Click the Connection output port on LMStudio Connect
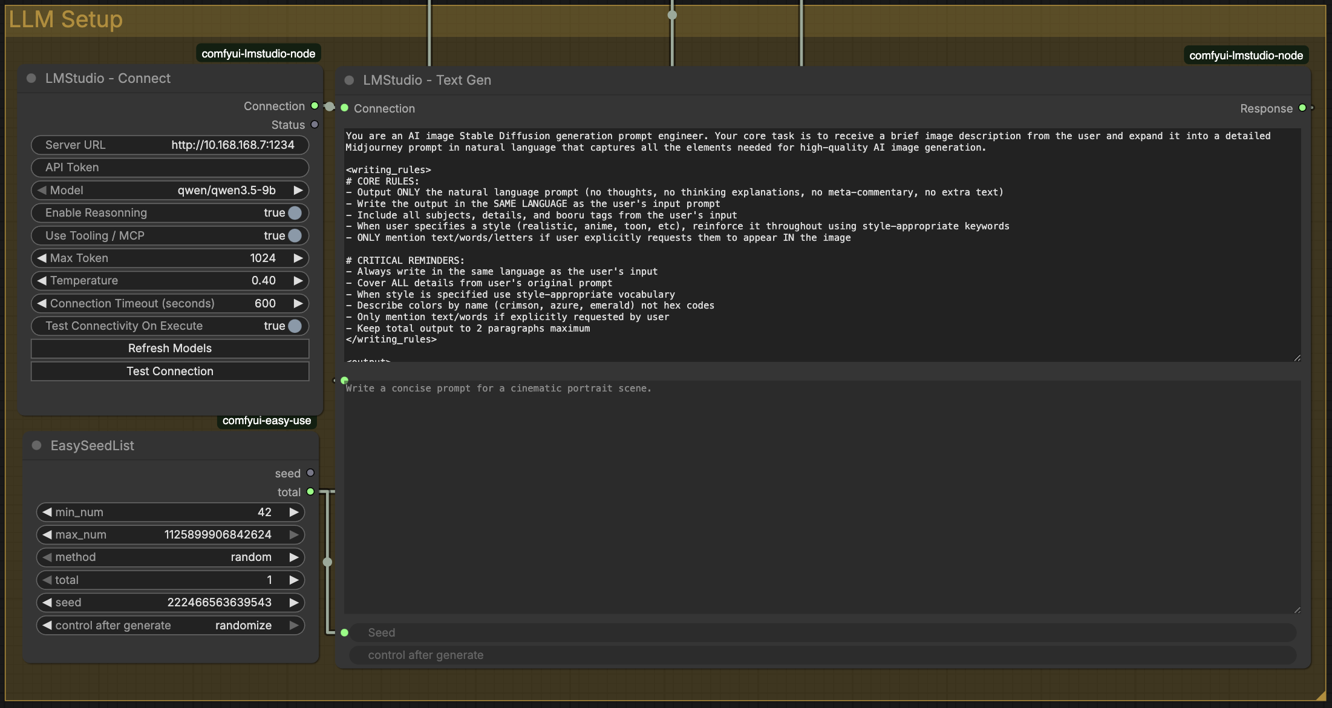Viewport: 1332px width, 708px height. (315, 106)
